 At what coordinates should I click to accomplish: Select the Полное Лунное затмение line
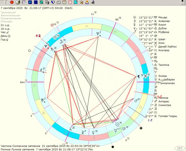tap(47, 149)
